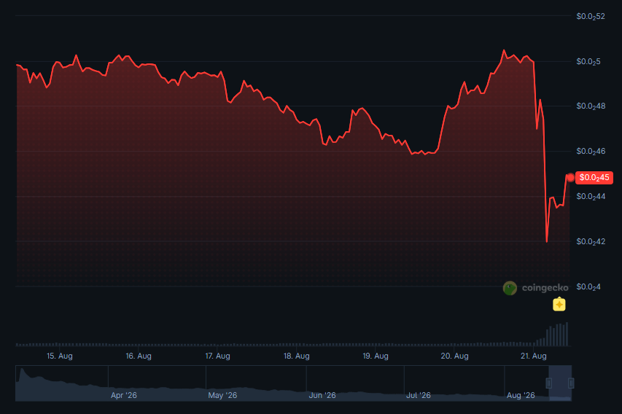Click the '21. Aug' date label
Image resolution: width=622 pixels, height=414 pixels.
(534, 356)
